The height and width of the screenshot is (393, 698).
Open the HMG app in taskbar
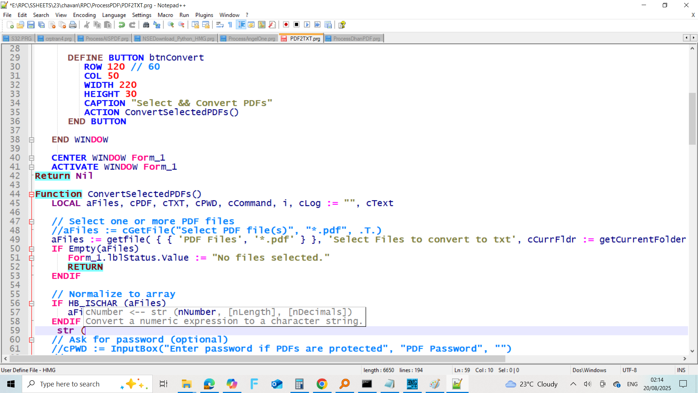click(412, 384)
